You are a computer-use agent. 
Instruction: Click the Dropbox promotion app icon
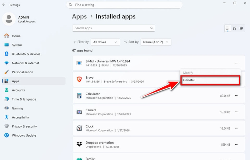pos(79,144)
